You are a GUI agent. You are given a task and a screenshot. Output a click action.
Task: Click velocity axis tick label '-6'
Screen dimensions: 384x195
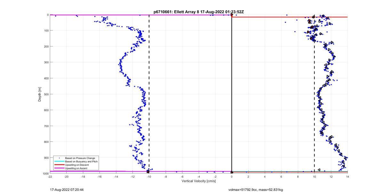click(x=182, y=176)
